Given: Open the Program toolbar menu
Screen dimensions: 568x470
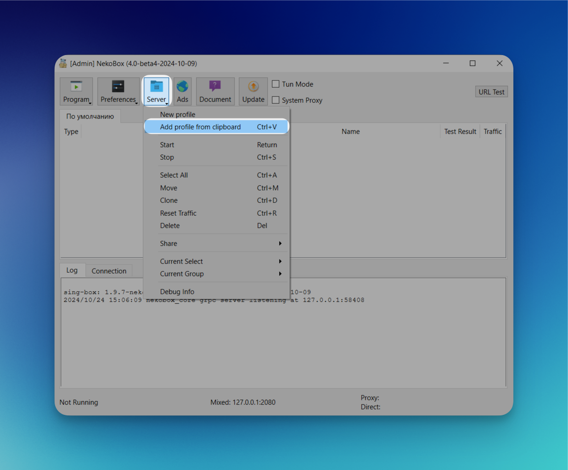Looking at the screenshot, I should [x=76, y=91].
